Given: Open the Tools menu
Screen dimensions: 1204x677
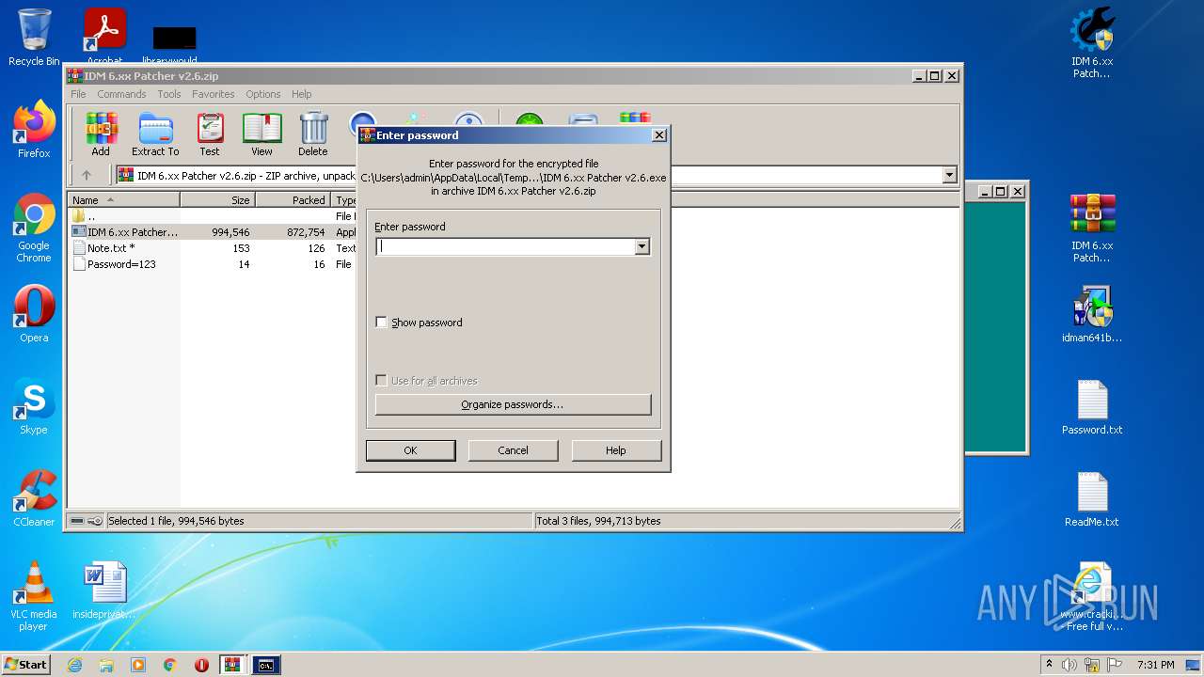Looking at the screenshot, I should click(x=169, y=94).
